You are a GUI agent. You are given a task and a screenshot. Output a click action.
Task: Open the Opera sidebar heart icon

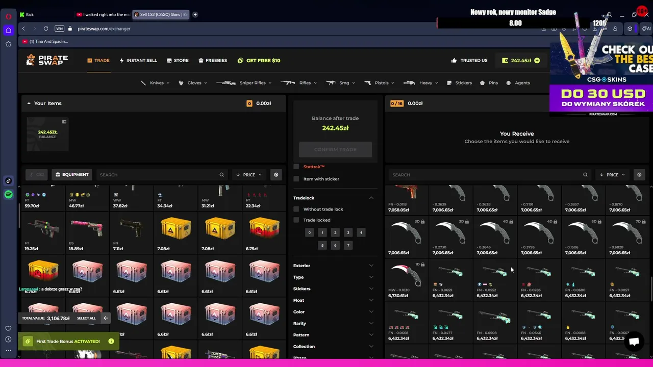[8, 328]
